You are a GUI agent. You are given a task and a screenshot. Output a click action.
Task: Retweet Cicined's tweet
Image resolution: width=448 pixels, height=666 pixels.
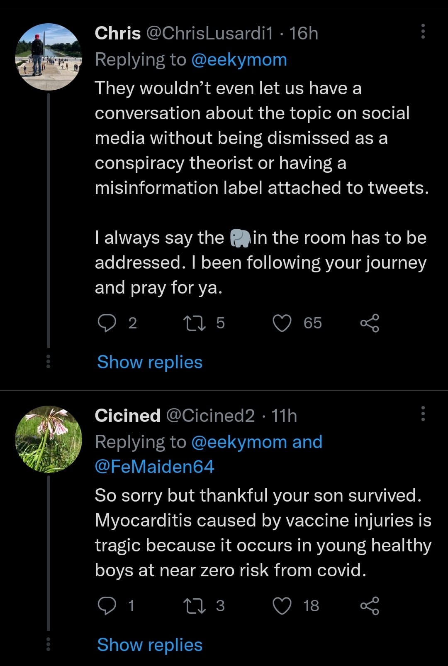click(195, 606)
